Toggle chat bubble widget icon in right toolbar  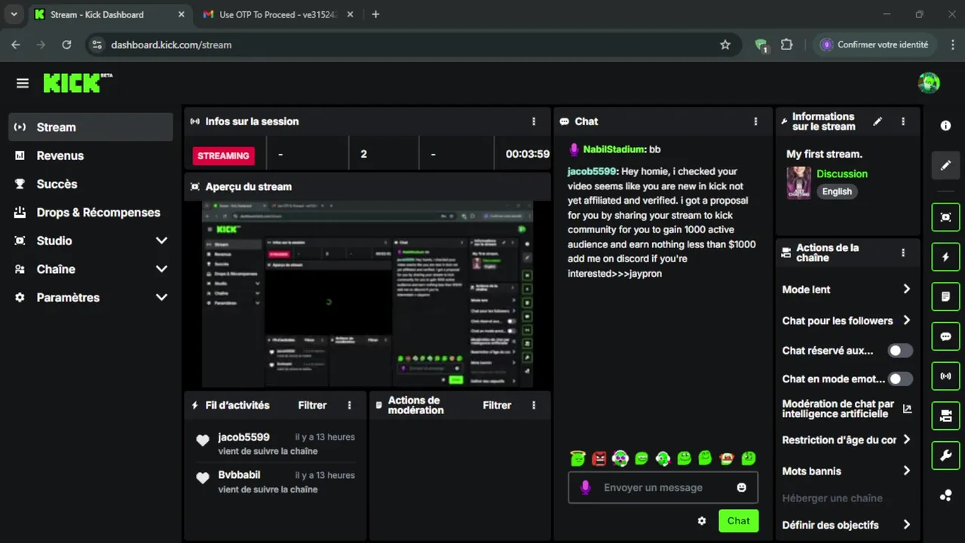(x=946, y=336)
